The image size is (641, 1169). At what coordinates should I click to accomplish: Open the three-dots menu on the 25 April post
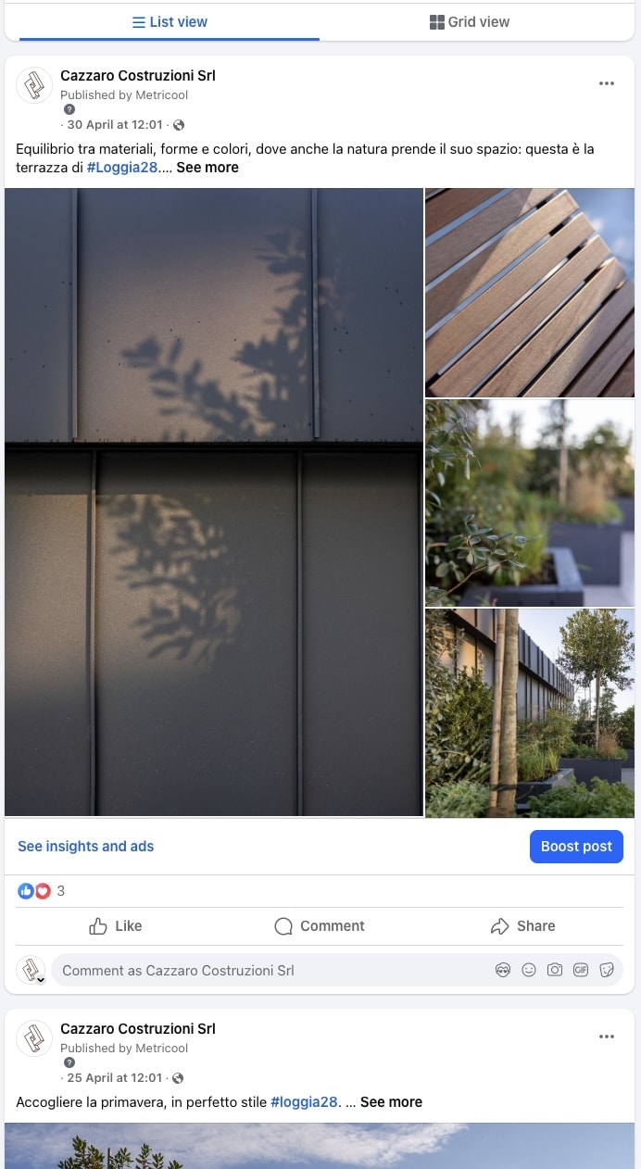pyautogui.click(x=607, y=1037)
